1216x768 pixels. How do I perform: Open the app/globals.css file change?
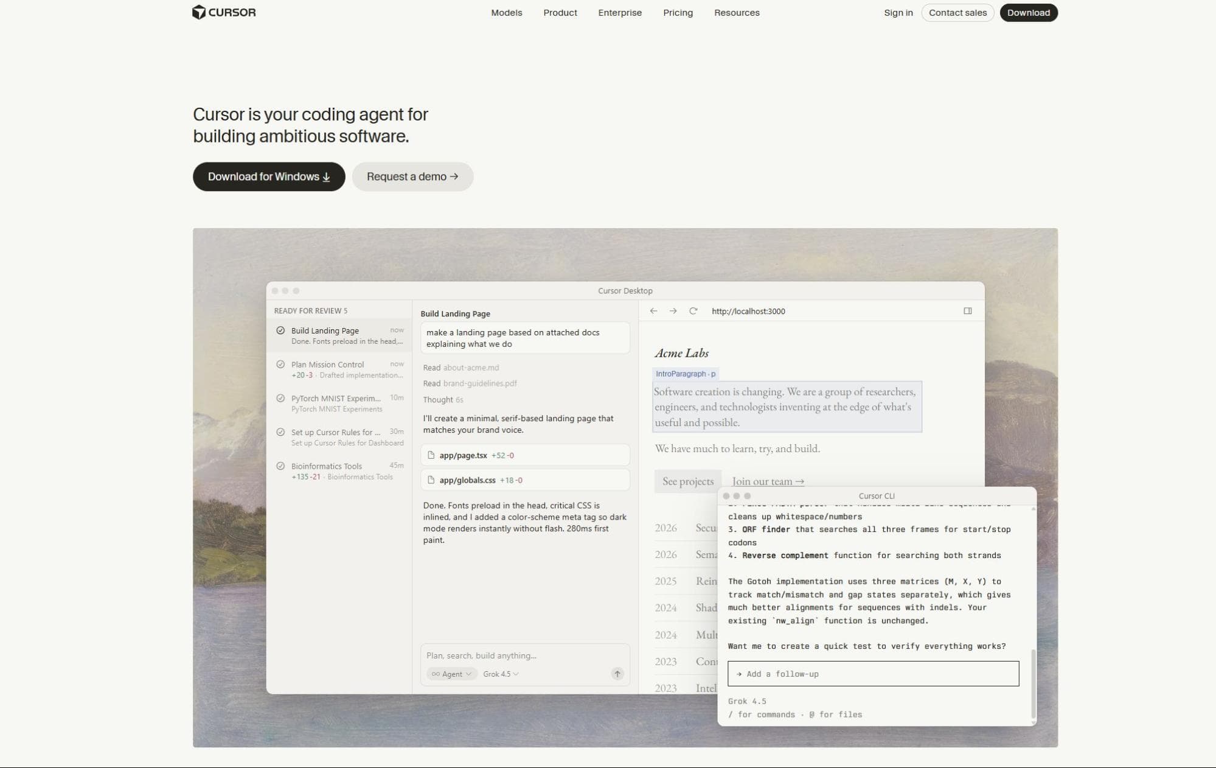525,480
